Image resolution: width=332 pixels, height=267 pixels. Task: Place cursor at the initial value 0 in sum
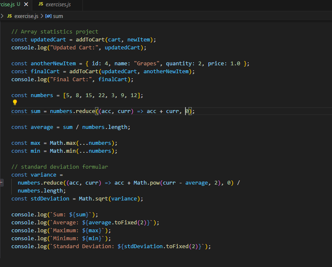pyautogui.click(x=187, y=111)
